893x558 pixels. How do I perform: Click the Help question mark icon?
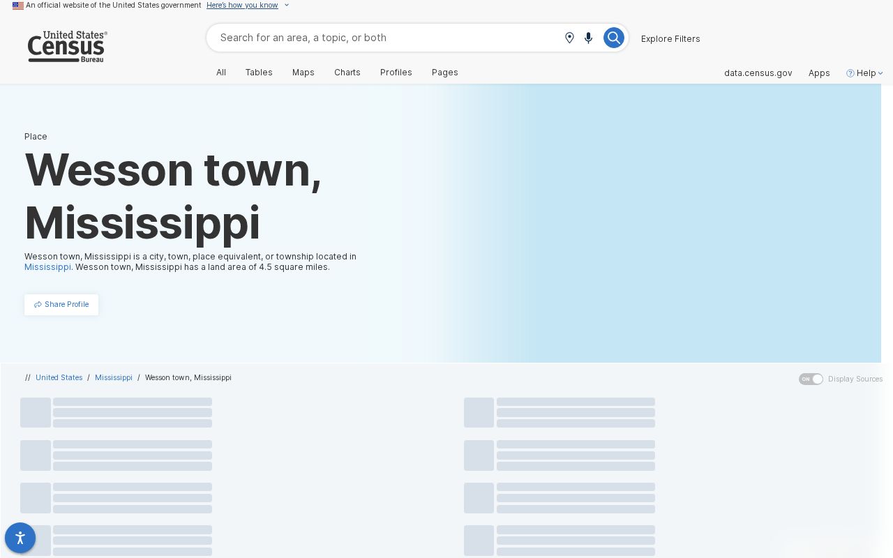[850, 73]
